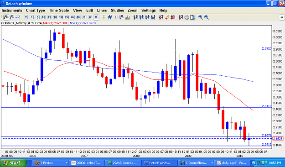
Task: Click the 2.4112 horizontal line label
Action: pos(267,106)
